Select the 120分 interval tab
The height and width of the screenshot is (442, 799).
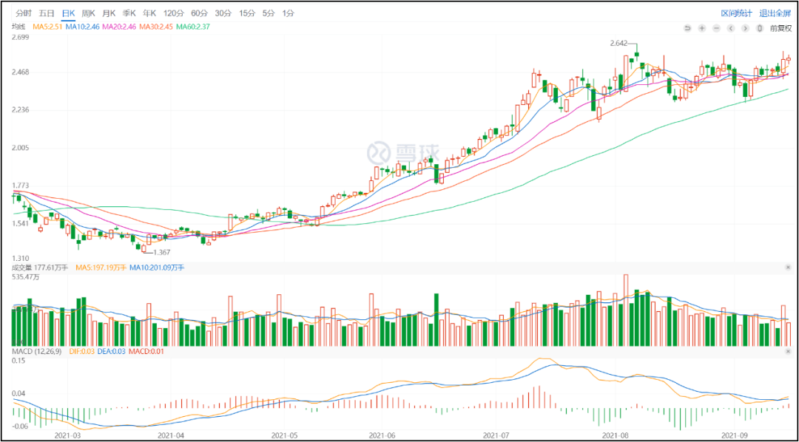(174, 14)
